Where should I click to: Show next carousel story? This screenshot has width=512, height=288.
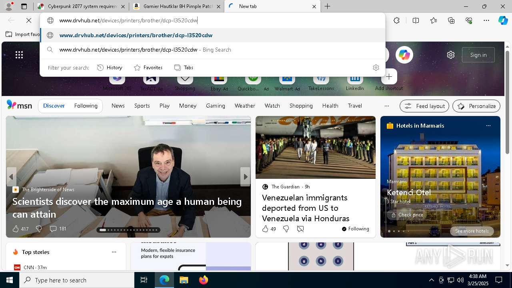(x=245, y=177)
